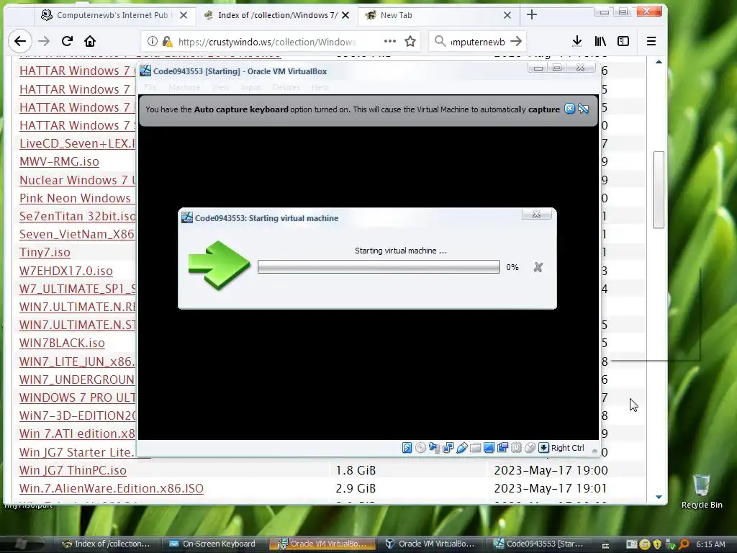
Task: Click the USB devices indicator icon
Action: (461, 448)
